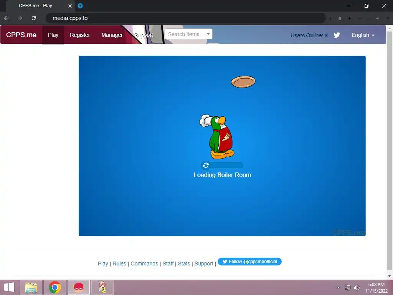Click the red masked app icon in the taskbar
This screenshot has height=295, width=393.
[79, 287]
